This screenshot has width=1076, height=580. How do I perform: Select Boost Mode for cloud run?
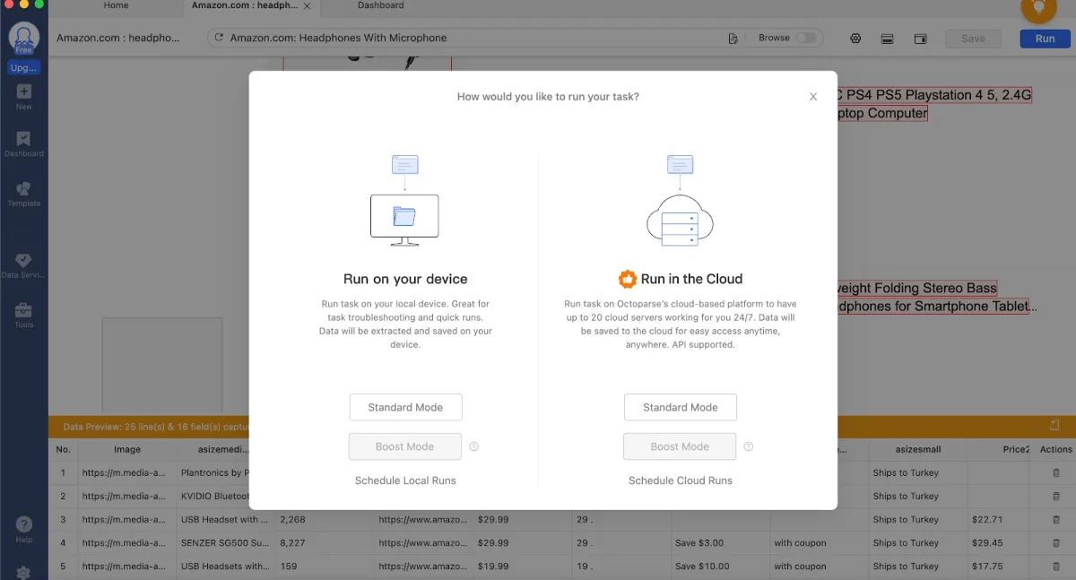click(681, 446)
